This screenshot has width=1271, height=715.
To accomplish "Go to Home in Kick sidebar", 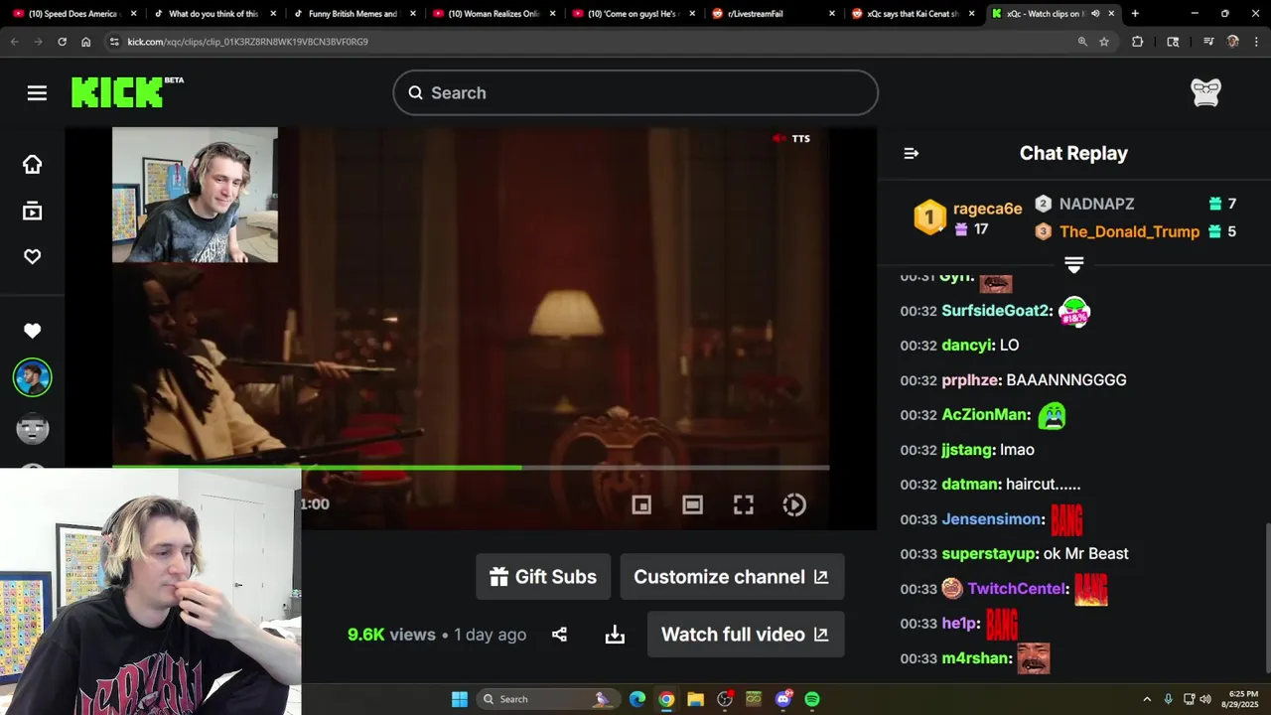I will click(x=33, y=165).
